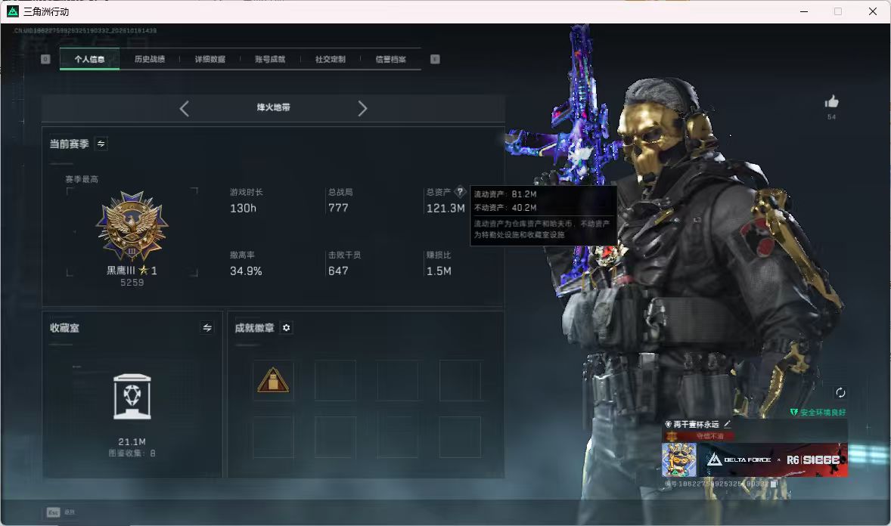
Task: Edit the player name with pencil icon
Action: click(x=727, y=424)
